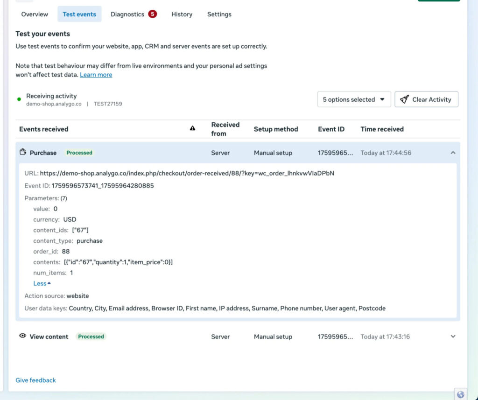Screen dimensions: 478x400
Task: Click the globe icon at bottom right
Action: coord(460,394)
